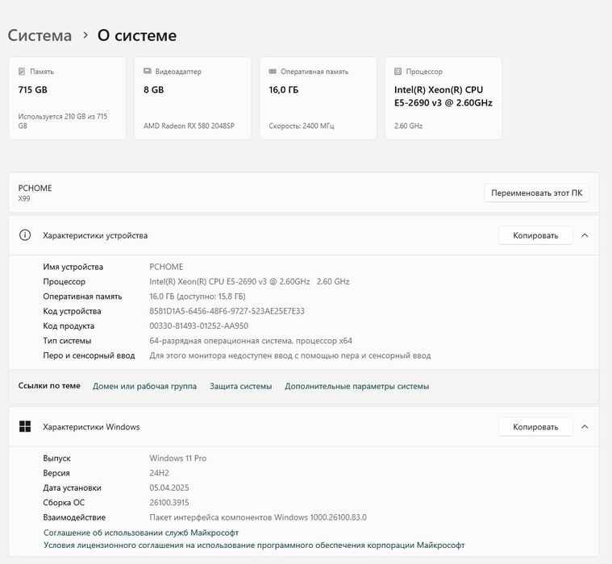The height and width of the screenshot is (564, 612).
Task: Click Используется 210 GB из 715 GB text
Action: 62,121
